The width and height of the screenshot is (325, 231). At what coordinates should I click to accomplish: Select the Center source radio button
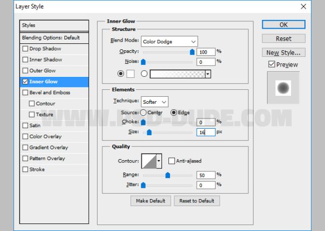coord(143,113)
